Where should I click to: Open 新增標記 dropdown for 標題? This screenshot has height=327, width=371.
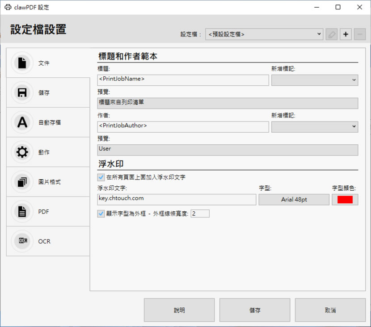pos(314,80)
